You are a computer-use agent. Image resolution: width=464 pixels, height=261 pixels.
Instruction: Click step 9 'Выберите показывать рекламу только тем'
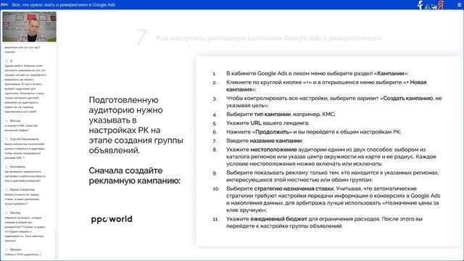coord(333,176)
